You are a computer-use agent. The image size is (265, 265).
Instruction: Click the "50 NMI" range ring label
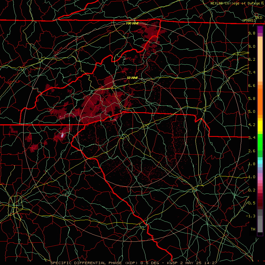[x=132, y=78]
